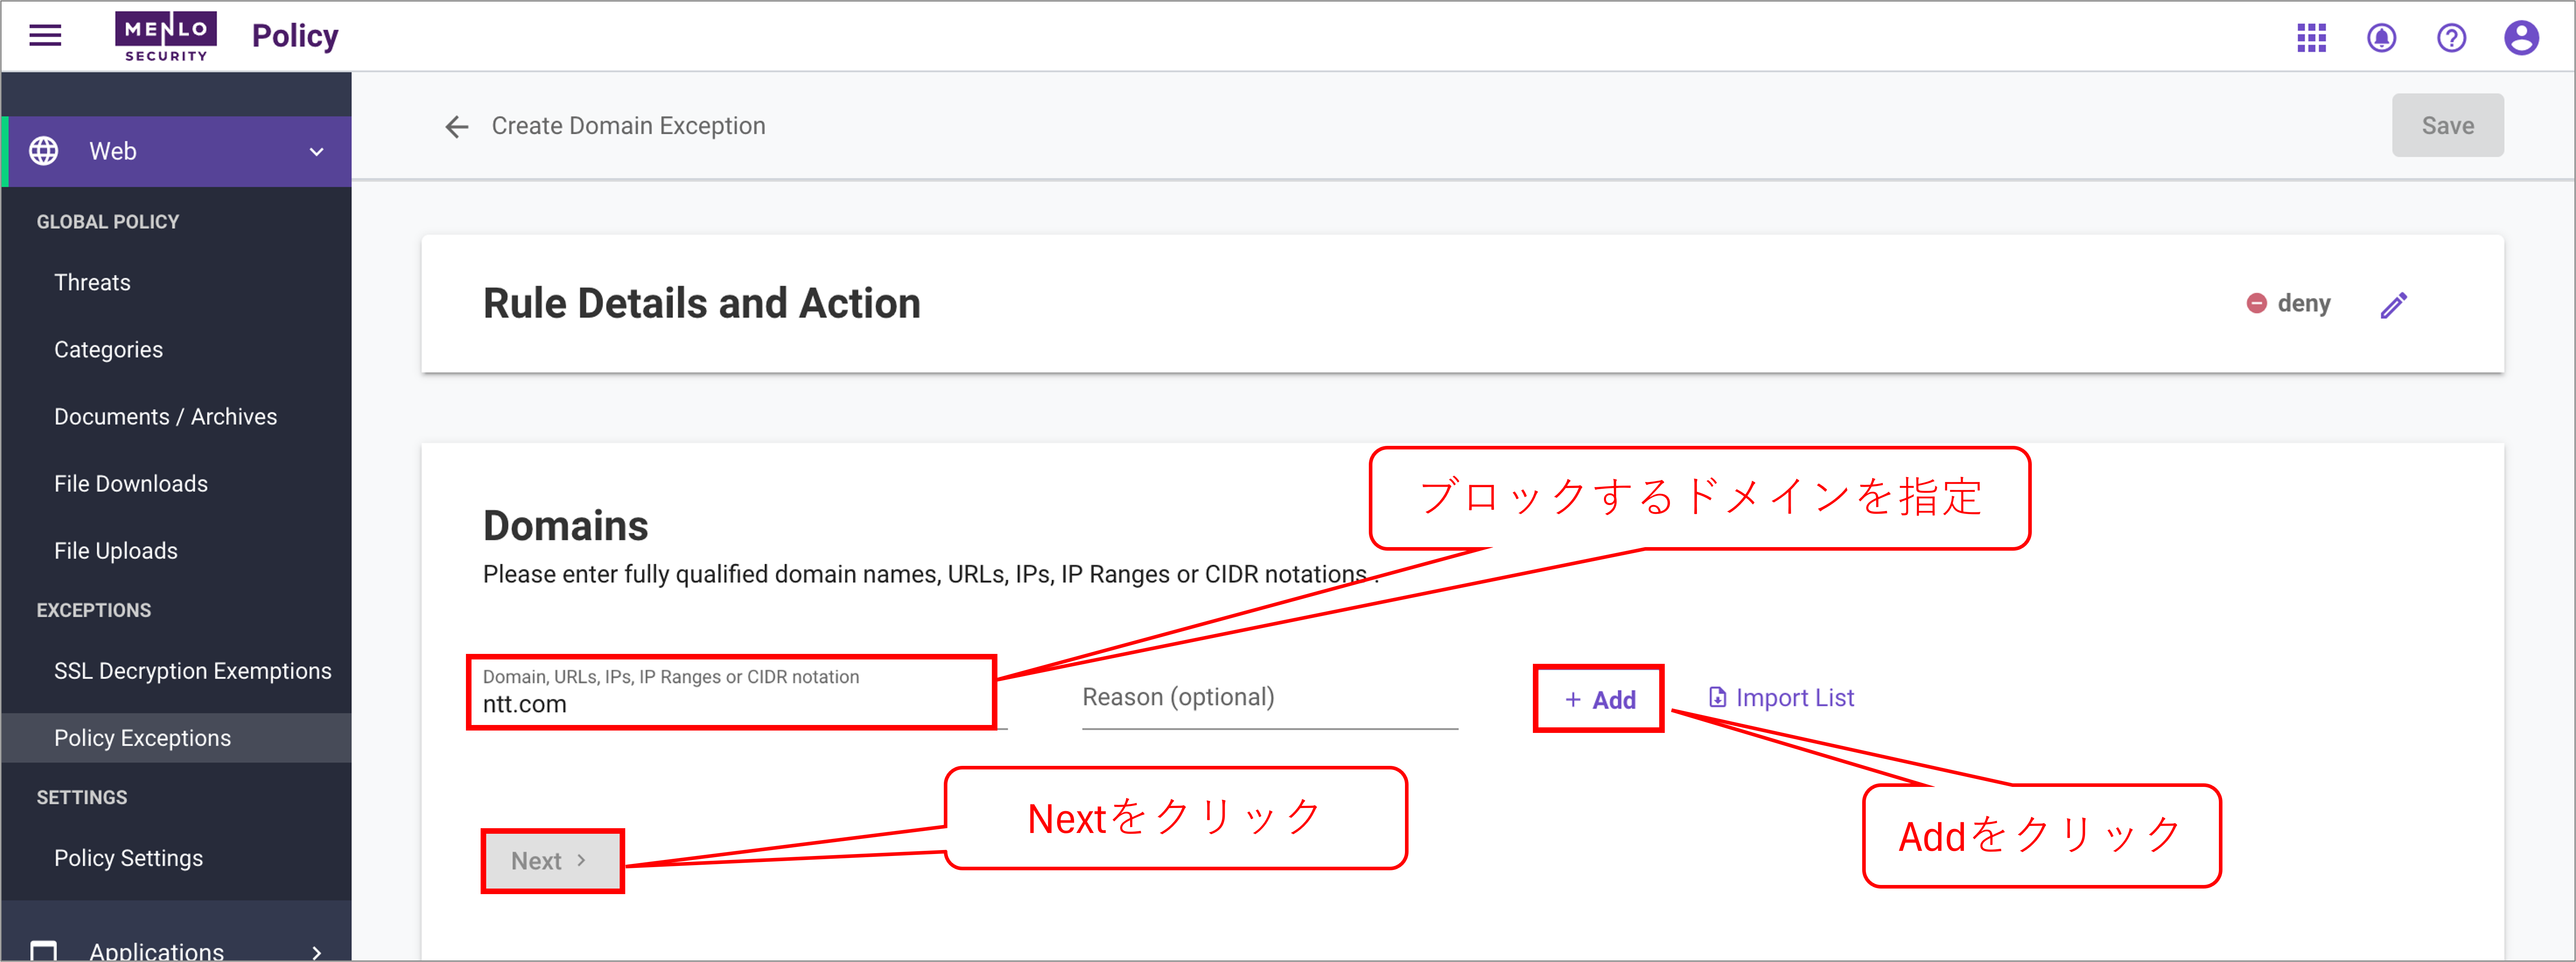Select Policy Exceptions in the sidebar
This screenshot has width=2576, height=962.
pos(176,738)
